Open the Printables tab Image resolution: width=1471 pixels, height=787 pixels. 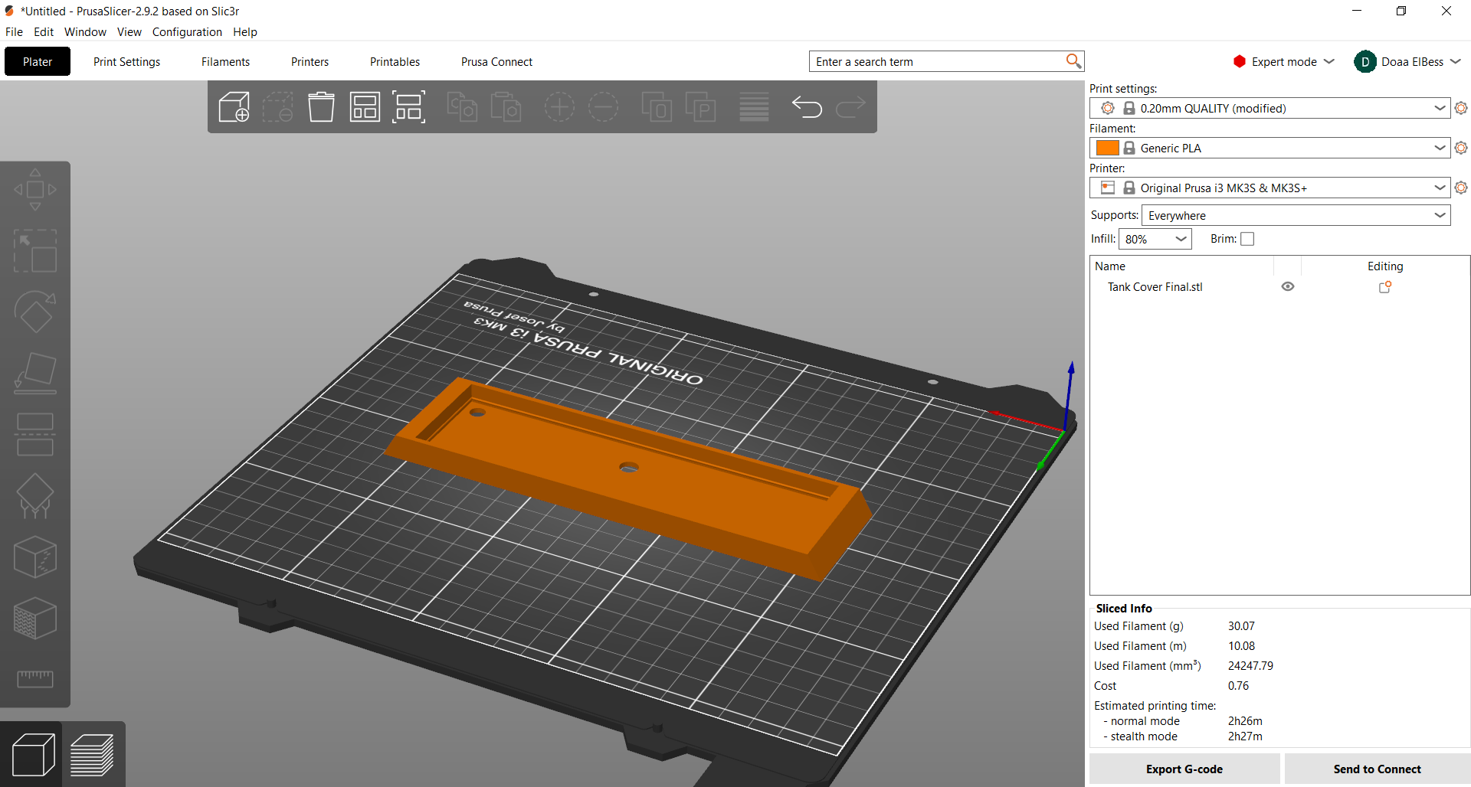pos(395,61)
